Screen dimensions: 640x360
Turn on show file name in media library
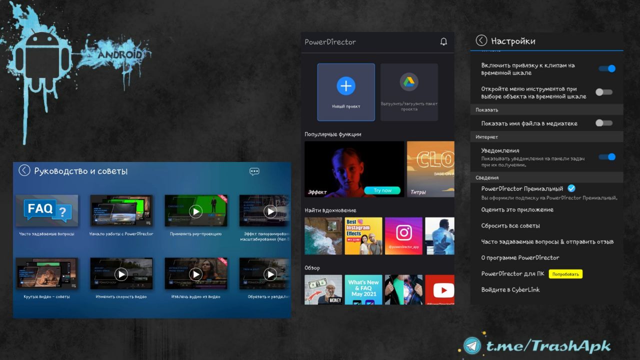(x=604, y=123)
